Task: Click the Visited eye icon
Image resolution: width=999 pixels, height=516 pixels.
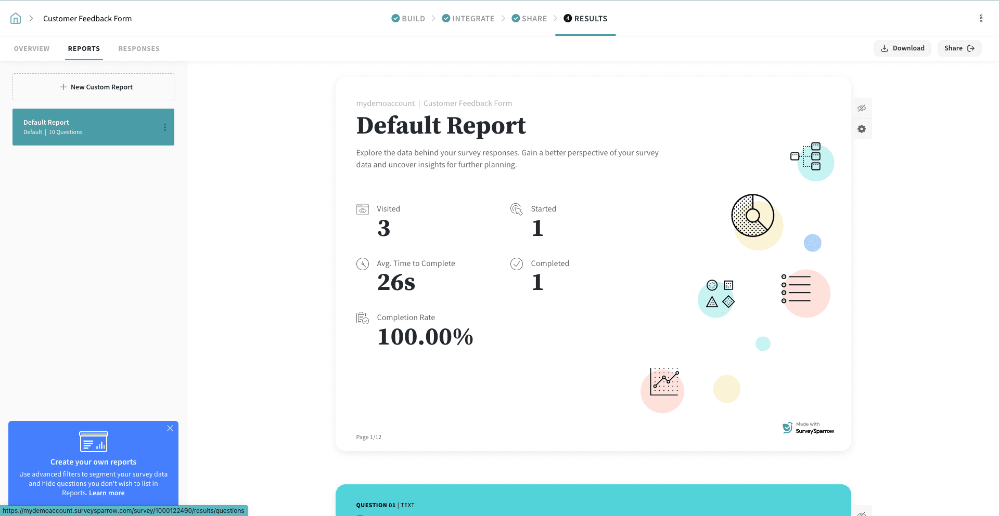Action: coord(363,209)
